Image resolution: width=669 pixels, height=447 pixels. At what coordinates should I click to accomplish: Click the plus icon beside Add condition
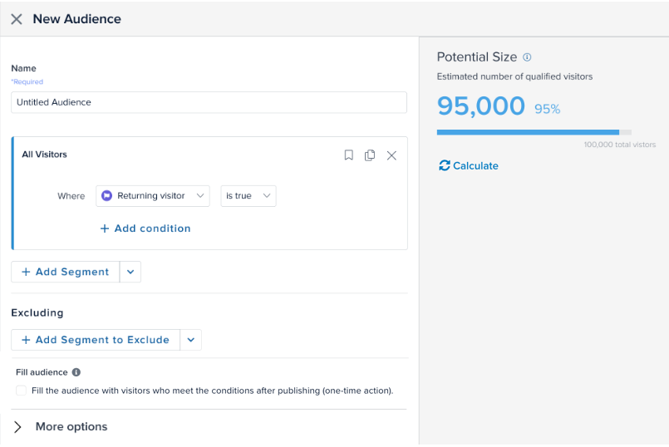(105, 228)
